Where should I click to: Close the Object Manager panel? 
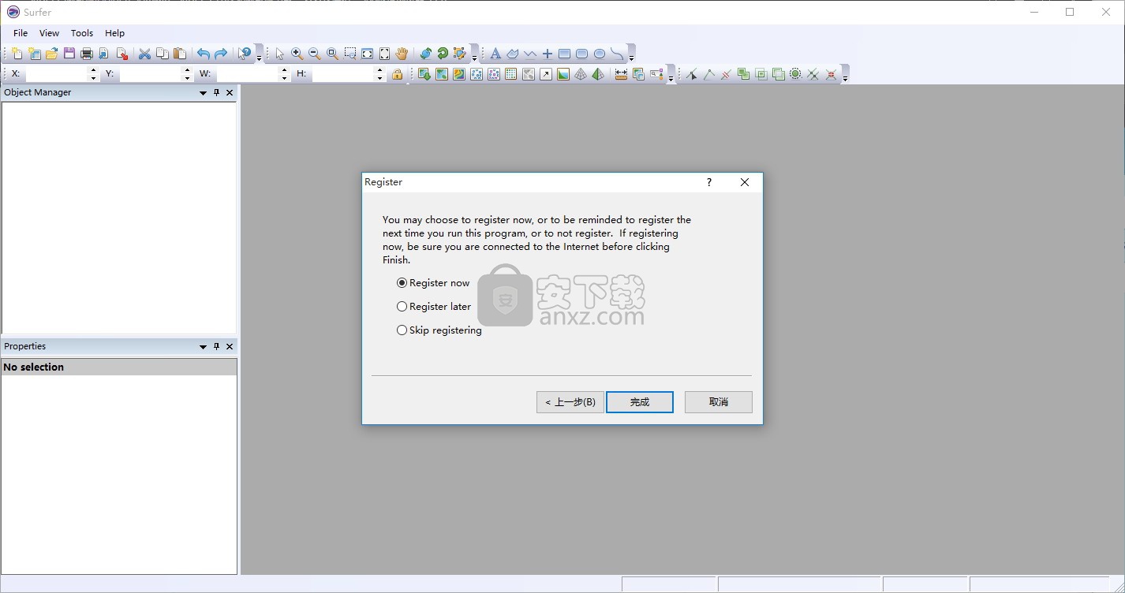point(230,92)
